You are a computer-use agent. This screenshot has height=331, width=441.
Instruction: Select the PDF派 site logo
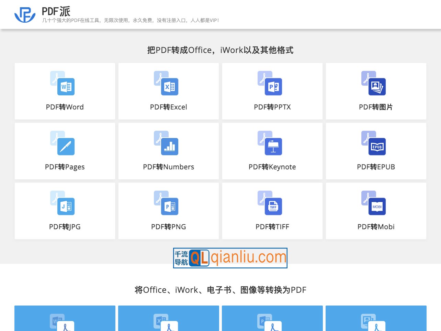(x=25, y=14)
